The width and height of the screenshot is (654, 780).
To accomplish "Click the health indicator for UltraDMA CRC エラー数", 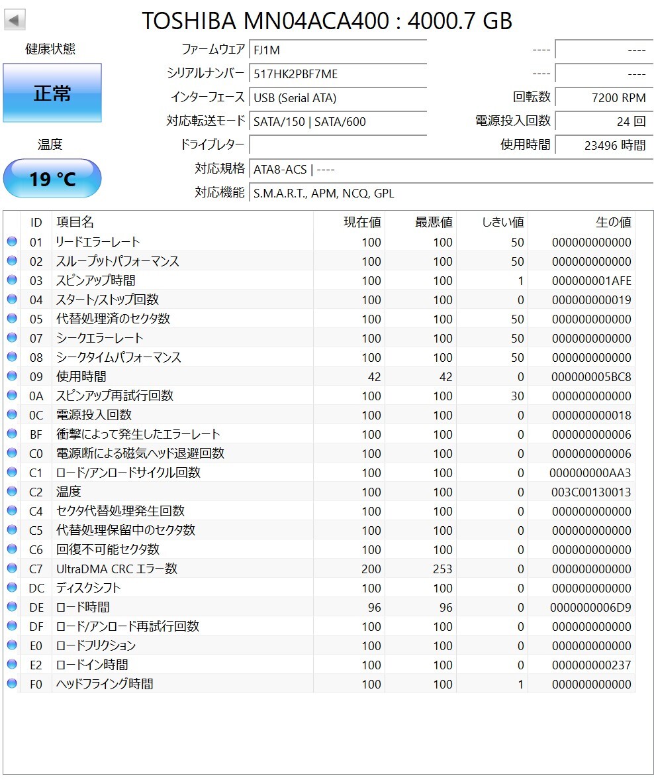I will pyautogui.click(x=11, y=569).
